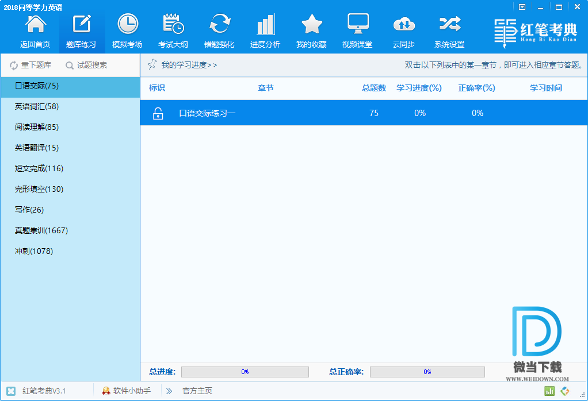
Task: Click the resize grip at window corner
Action: click(x=582, y=395)
